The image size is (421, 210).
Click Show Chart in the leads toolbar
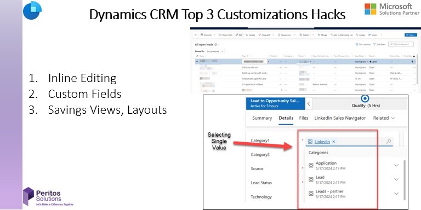225,35
